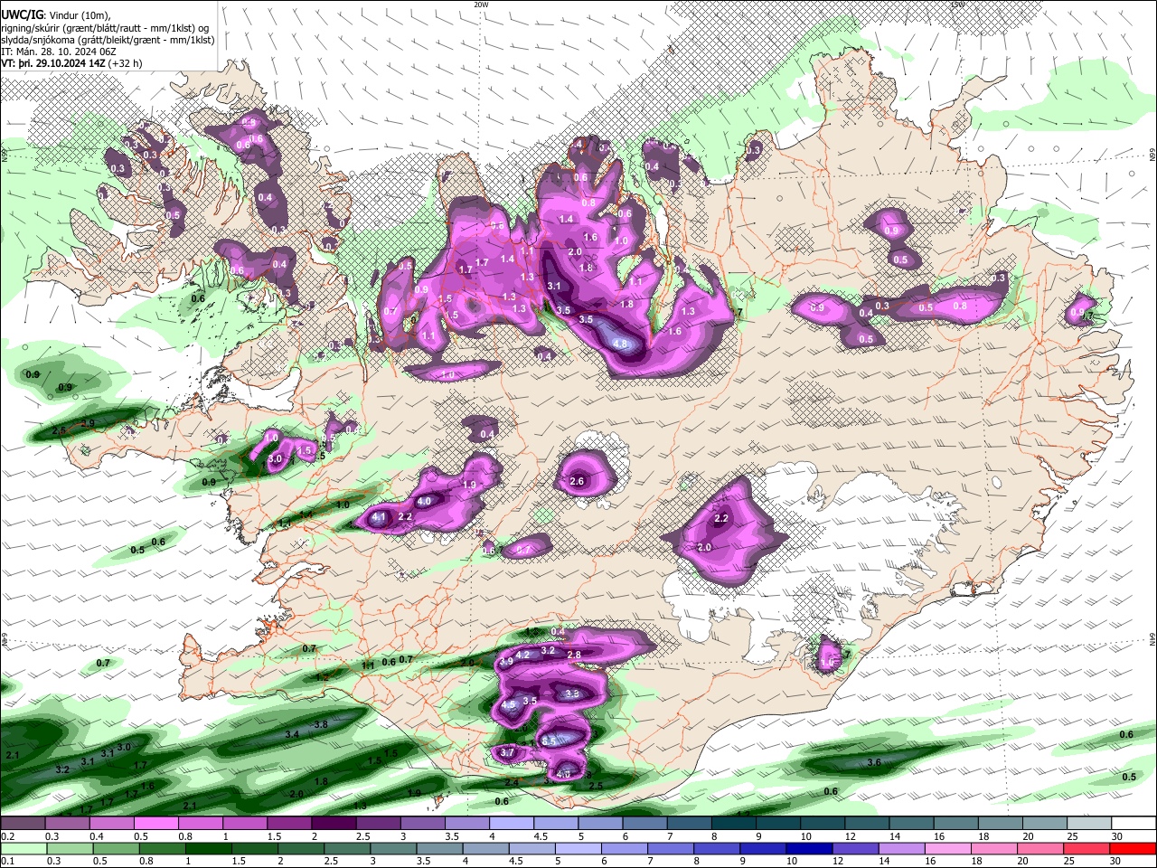The image size is (1157, 868).
Task: Click the 6.5 snowfall peak value
Action: click(549, 741)
